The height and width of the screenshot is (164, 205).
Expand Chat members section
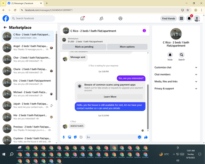coord(176,75)
